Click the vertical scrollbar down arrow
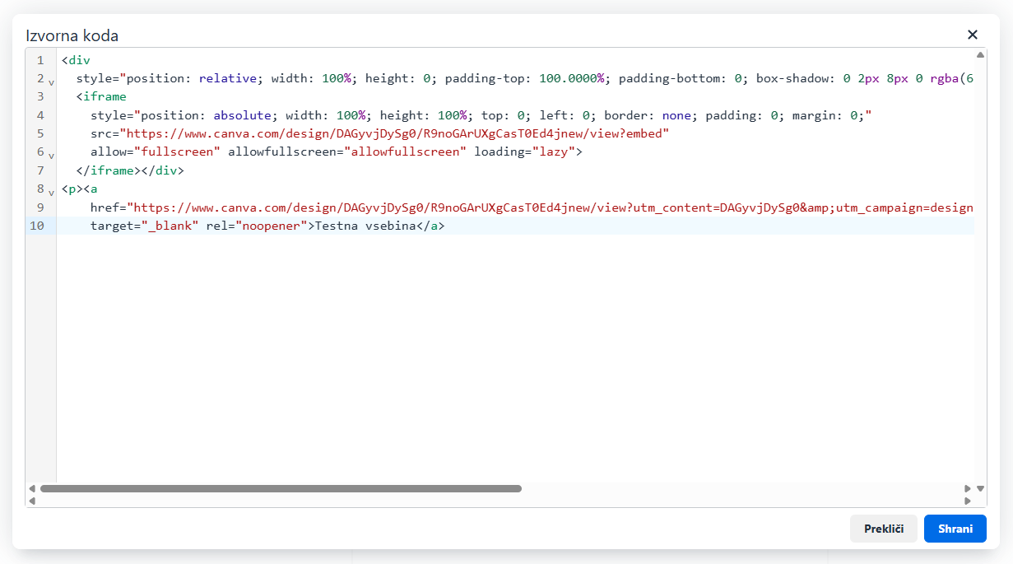 (x=980, y=488)
